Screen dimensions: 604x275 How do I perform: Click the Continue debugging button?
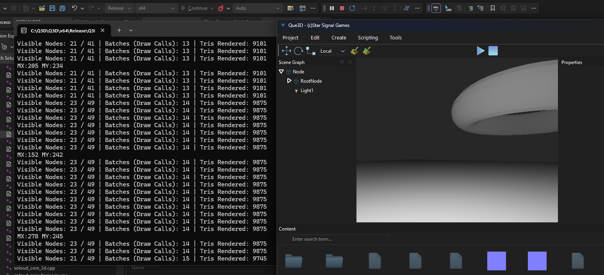tap(194, 8)
